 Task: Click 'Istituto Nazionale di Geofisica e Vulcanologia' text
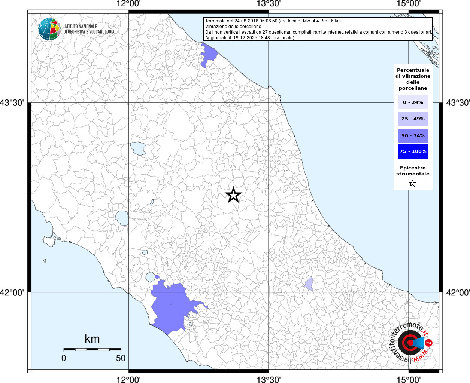pyautogui.click(x=89, y=29)
